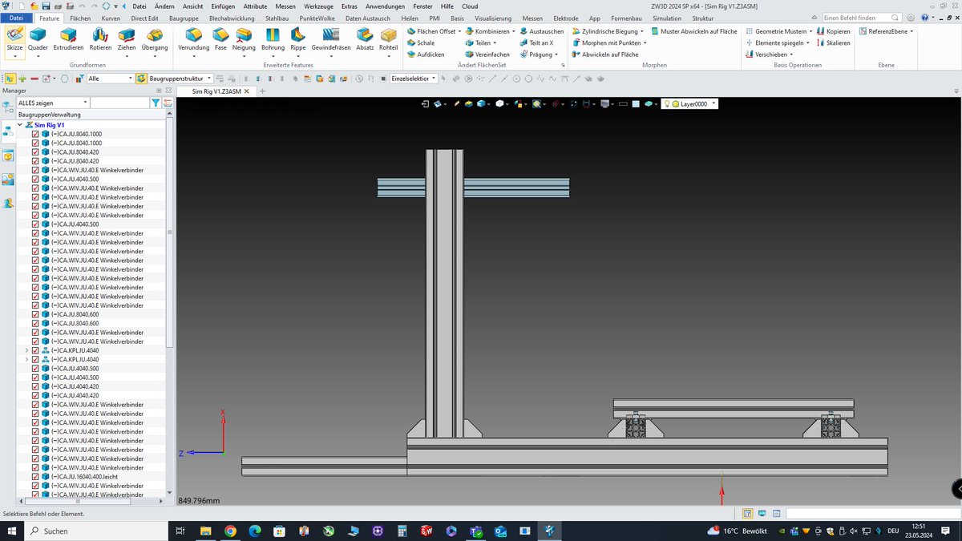Expand the Flächen Offset dropdown arrow
The width and height of the screenshot is (962, 541).
[x=459, y=31]
